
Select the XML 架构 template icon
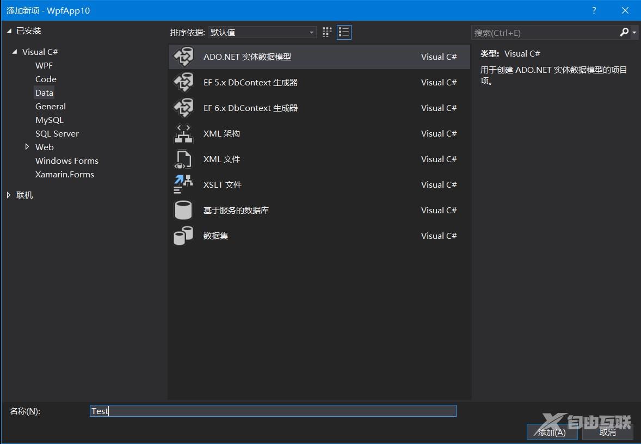(183, 133)
